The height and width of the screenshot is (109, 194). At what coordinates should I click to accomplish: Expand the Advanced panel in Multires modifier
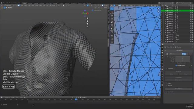tap(170, 92)
